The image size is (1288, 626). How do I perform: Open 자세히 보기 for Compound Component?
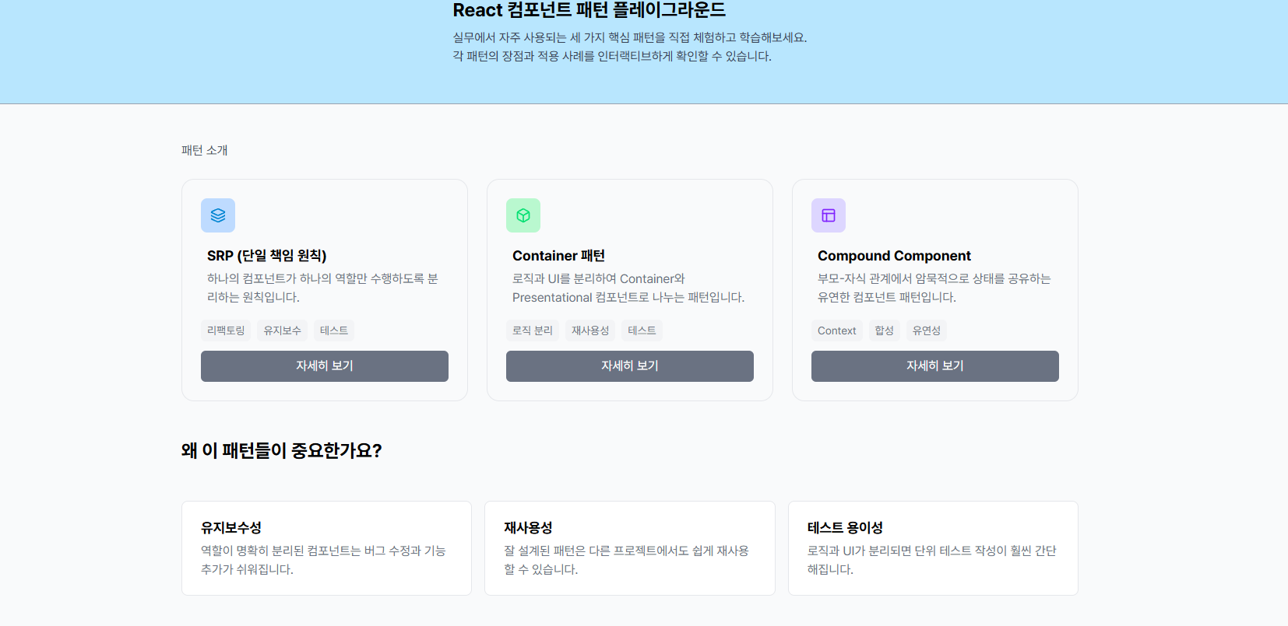tap(935, 366)
